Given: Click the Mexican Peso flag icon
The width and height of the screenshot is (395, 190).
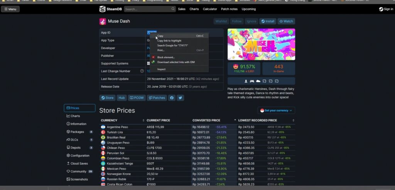Looking at the screenshot, I should coord(103,168).
